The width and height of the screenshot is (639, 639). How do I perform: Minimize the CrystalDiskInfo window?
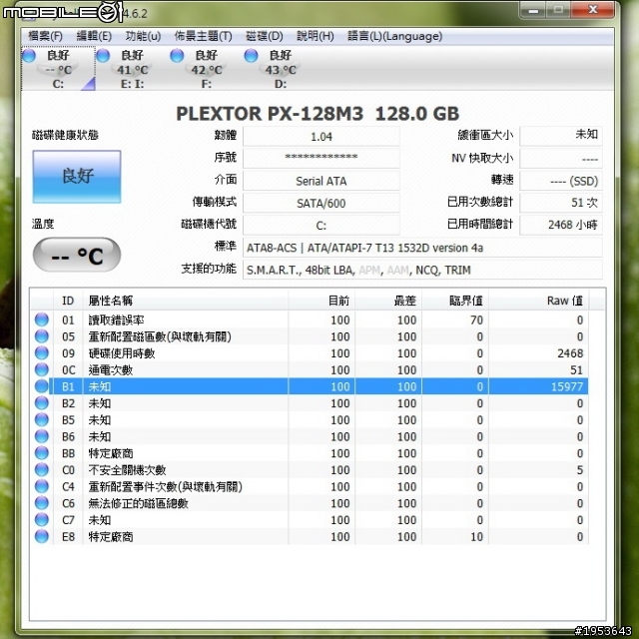(x=533, y=10)
